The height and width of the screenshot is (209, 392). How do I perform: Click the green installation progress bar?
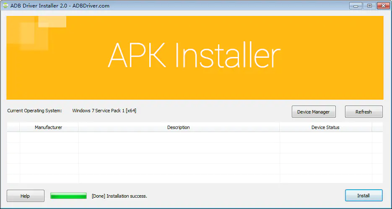[68, 196]
